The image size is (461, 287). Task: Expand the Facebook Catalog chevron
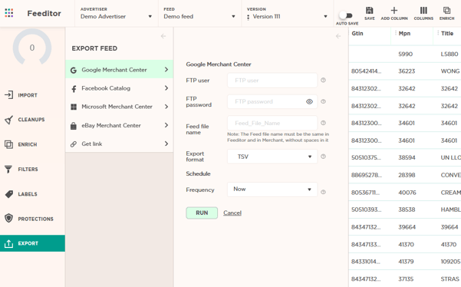(166, 88)
